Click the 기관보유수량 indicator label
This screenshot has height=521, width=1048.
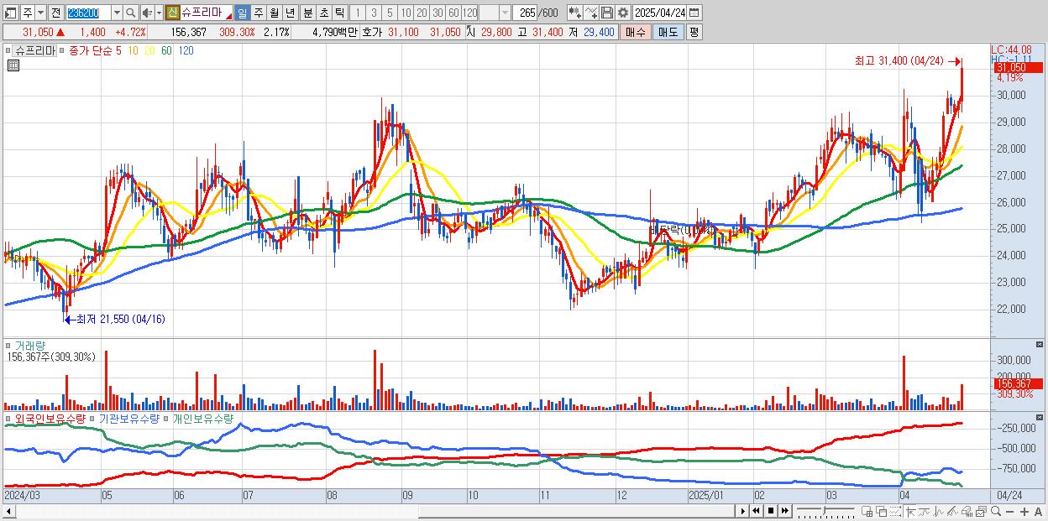[x=129, y=419]
